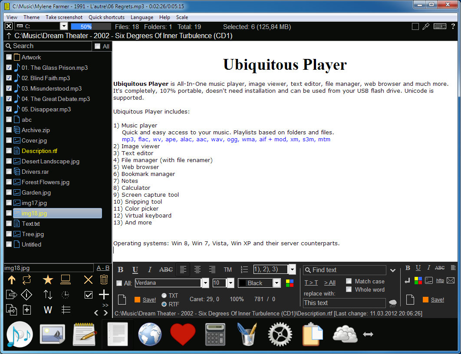The height and width of the screenshot is (354, 461).
Task: Click the strikethrough ABC formatting icon
Action: [166, 270]
